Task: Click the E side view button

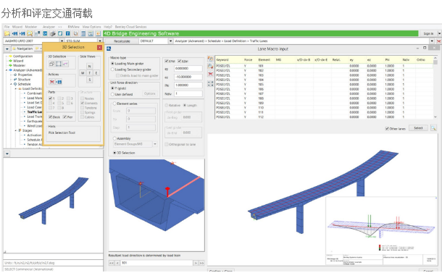Action: pyautogui.click(x=96, y=73)
